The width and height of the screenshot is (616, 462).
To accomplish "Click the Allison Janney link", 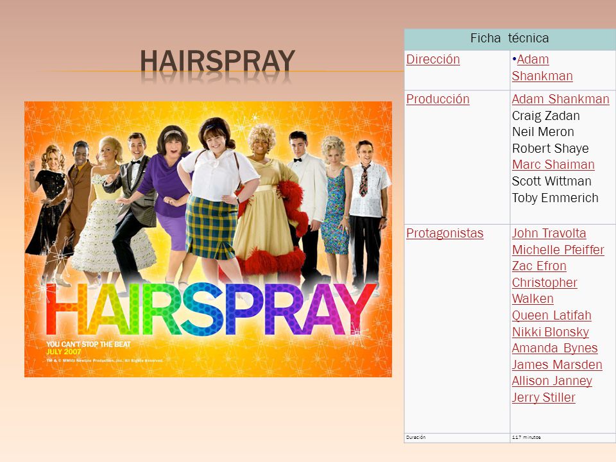I will coord(552,381).
